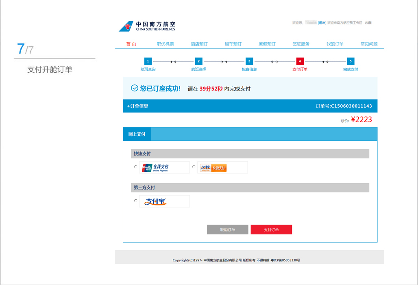Click step 2 航班选择 icon
Viewport: 418px width, 285px height.
tap(198, 61)
